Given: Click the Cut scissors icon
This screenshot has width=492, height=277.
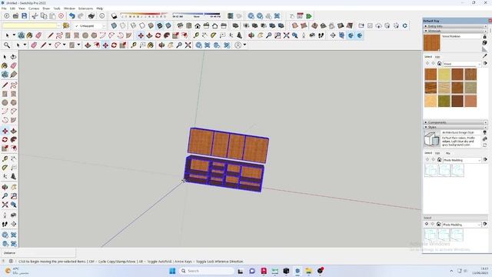Looking at the screenshot, I should point(35,15).
